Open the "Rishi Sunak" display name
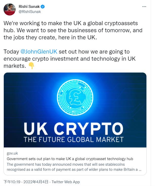The image size is (155, 186). [x=29, y=6]
